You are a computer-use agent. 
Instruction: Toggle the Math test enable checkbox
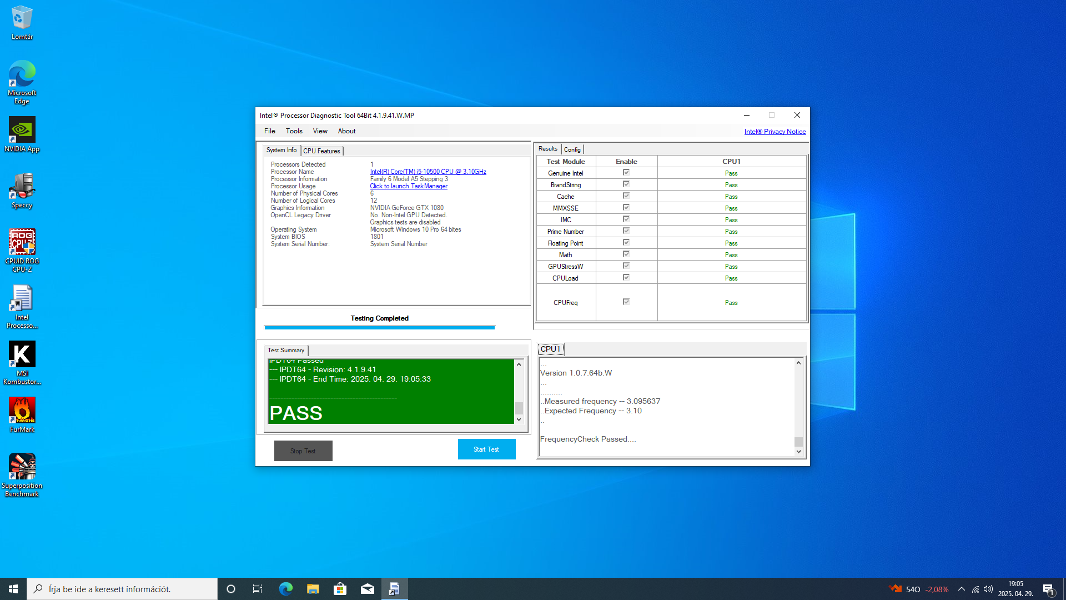[x=626, y=254]
